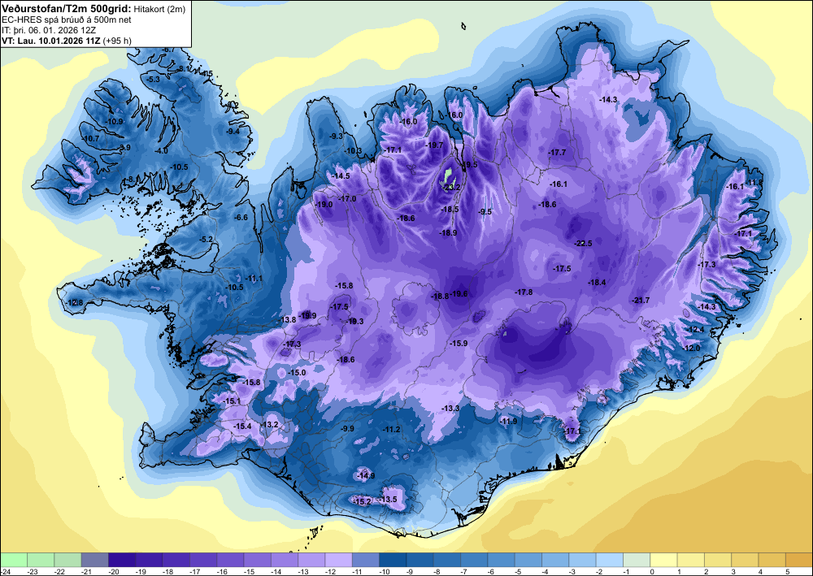
Task: Click the 5 orange legend swatch
Action: pyautogui.click(x=799, y=560)
